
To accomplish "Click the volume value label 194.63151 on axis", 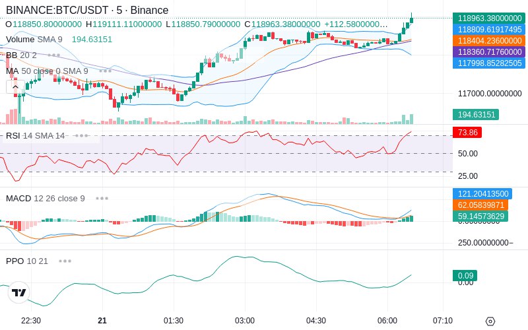I will click(476, 114).
